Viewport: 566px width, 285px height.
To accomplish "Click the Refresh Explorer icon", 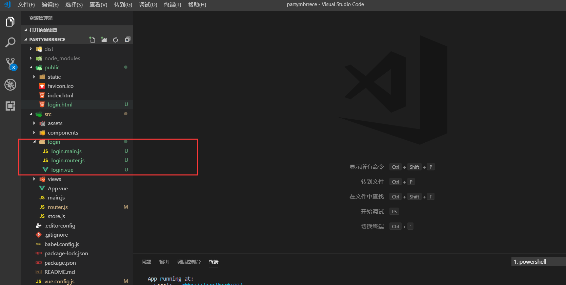I will [116, 40].
